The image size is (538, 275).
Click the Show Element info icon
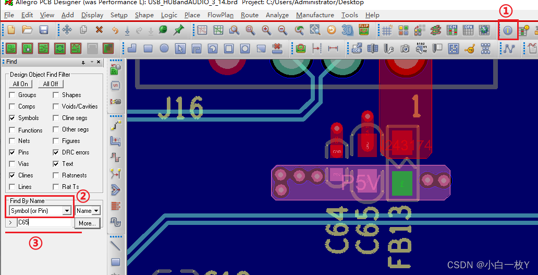coord(507,30)
